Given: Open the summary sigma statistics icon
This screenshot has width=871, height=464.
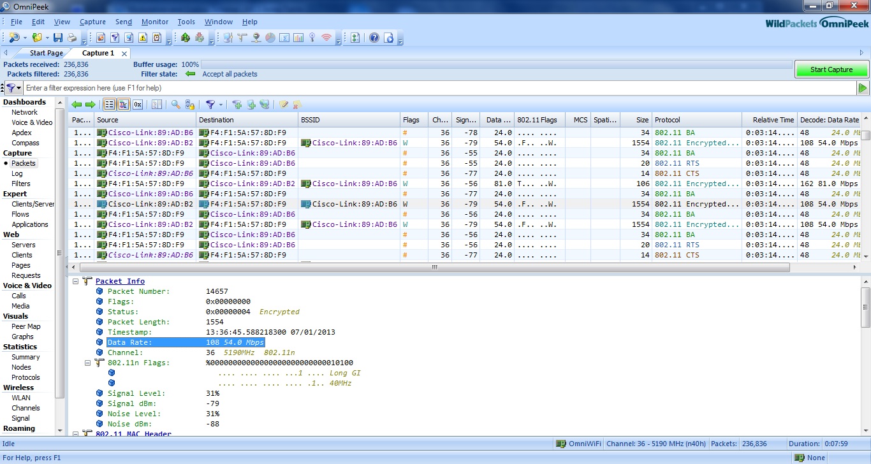Looking at the screenshot, I should coord(284,38).
